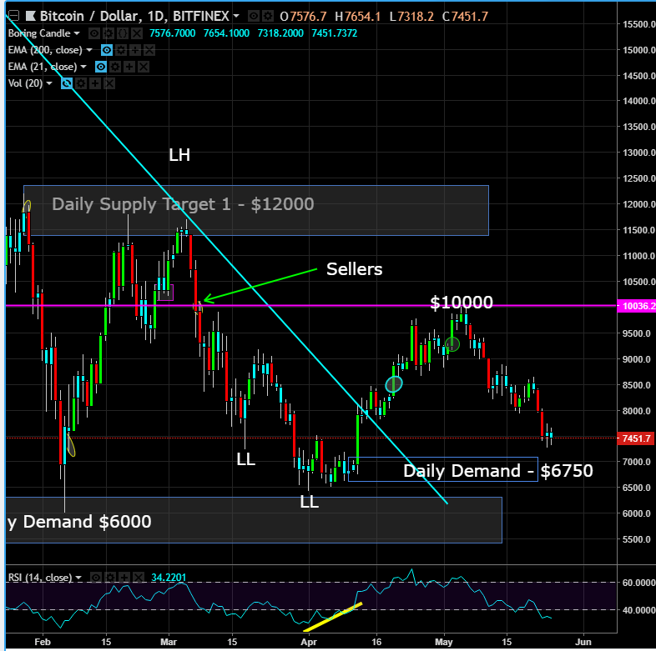Click the Bitcoin / Dollar, 1D, BITFINEX title
656x651 pixels.
tap(134, 16)
